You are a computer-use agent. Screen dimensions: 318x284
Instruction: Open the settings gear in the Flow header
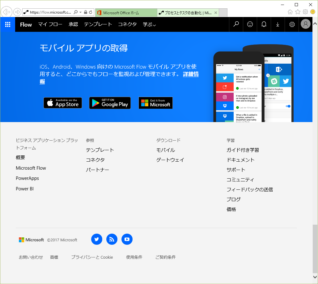click(292, 24)
